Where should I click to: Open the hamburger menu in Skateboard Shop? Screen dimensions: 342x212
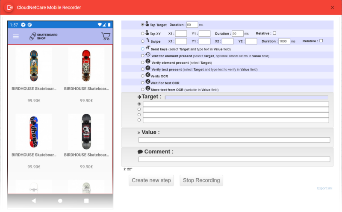[16, 36]
